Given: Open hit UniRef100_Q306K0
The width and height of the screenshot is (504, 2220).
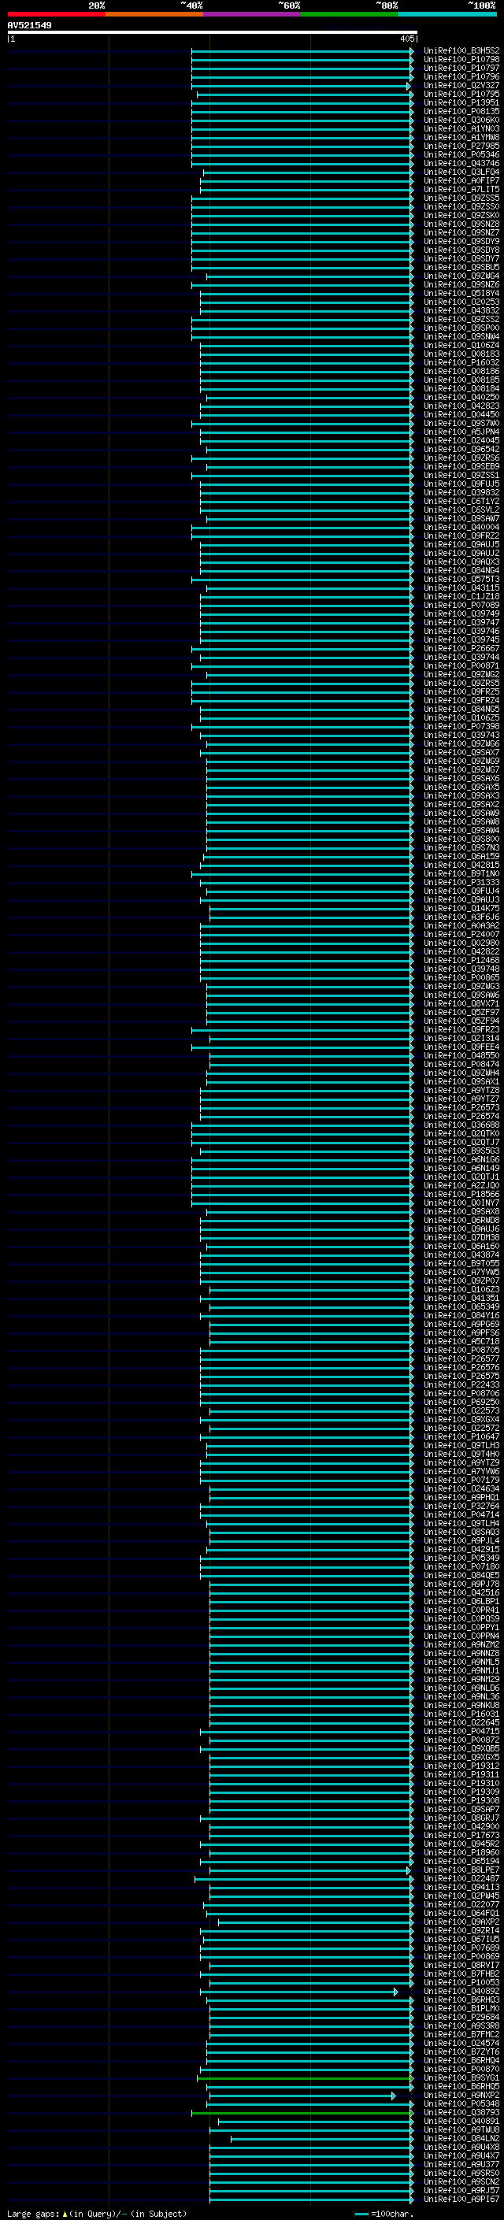Looking at the screenshot, I should [461, 120].
